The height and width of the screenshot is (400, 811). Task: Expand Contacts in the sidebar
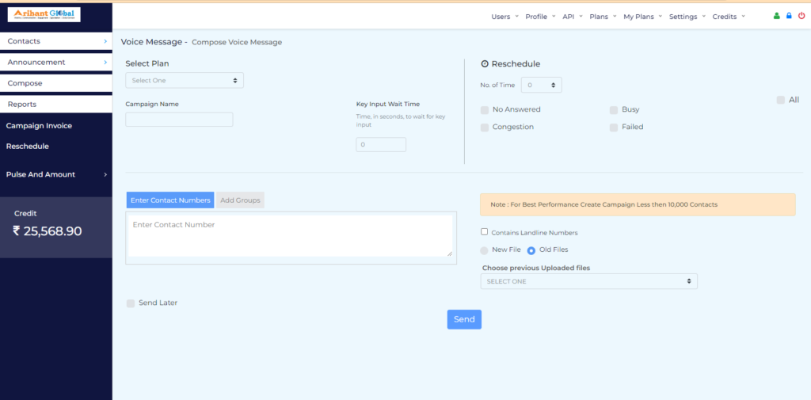[x=56, y=41]
